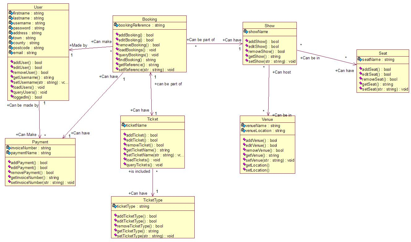
Task: Select the User class title
Action: click(38, 7)
